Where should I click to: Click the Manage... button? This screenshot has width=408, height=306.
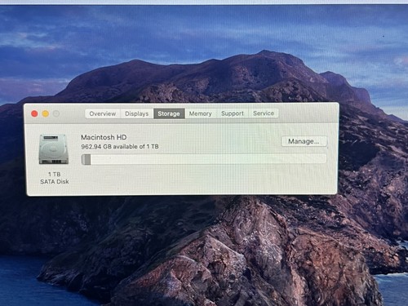(x=304, y=141)
